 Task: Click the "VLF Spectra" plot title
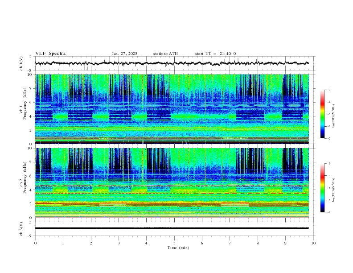pos(50,54)
